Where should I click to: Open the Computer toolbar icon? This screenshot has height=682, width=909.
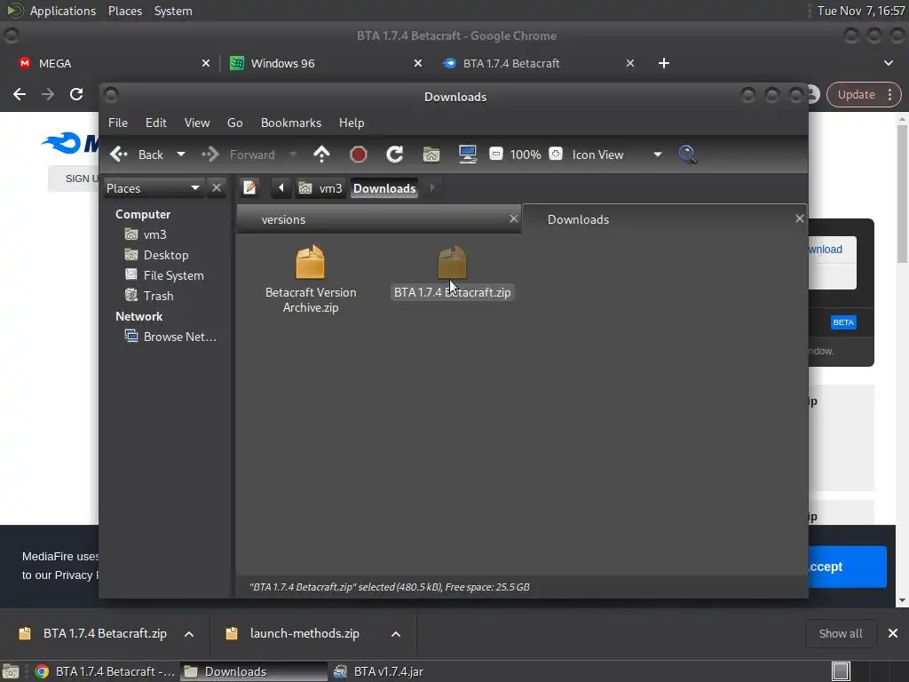tap(467, 155)
